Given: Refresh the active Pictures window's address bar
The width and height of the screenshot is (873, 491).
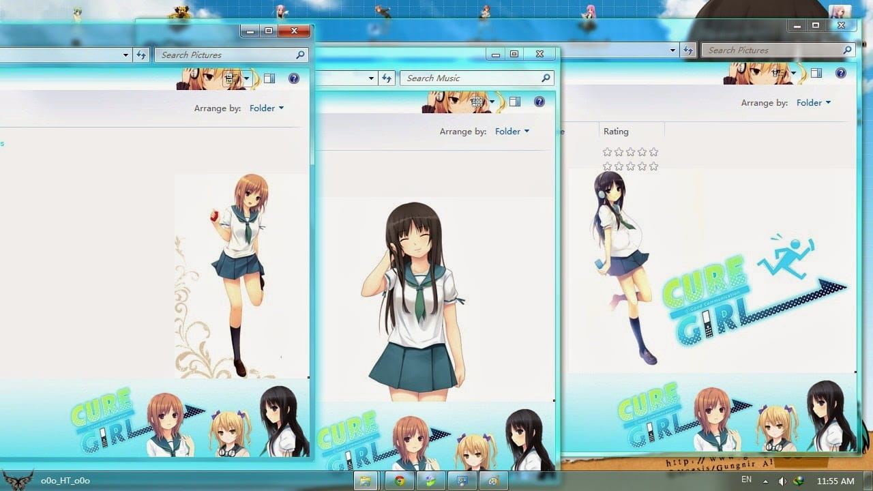Looking at the screenshot, I should point(141,55).
